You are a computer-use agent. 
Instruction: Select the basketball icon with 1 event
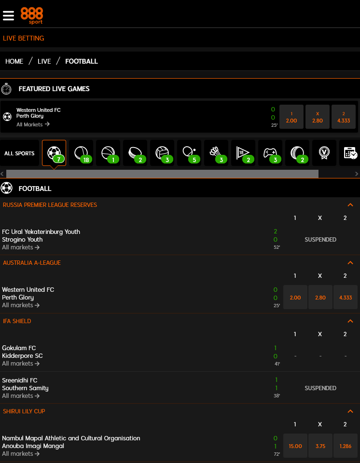(x=108, y=153)
